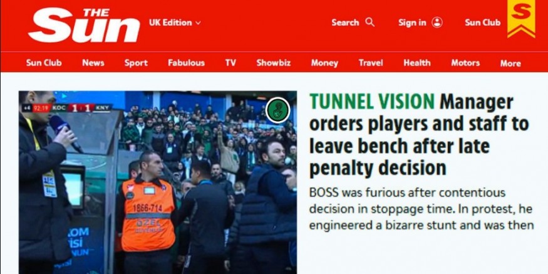Tap the green touch icon on image
548x274 pixels.
pyautogui.click(x=278, y=110)
